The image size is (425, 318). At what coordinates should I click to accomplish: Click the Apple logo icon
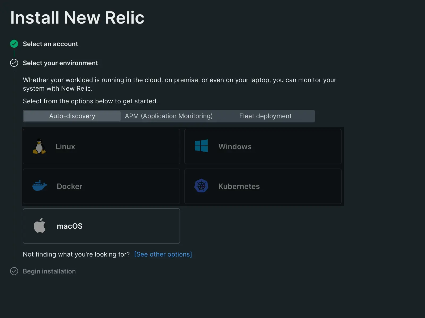pyautogui.click(x=40, y=226)
